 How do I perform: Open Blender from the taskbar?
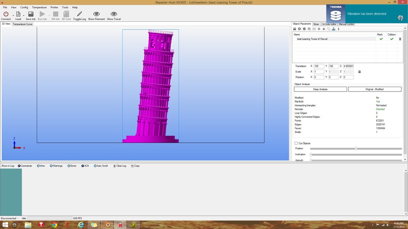tap(107, 225)
